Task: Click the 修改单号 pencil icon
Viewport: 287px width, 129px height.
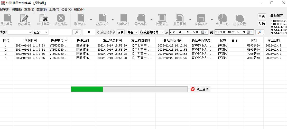Action: click(24, 18)
